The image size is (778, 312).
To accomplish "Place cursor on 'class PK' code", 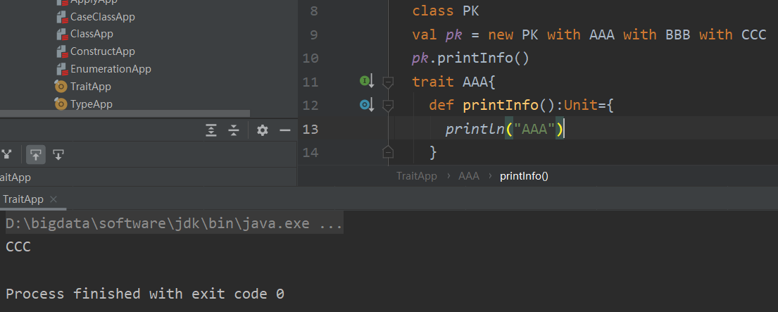I will tap(446, 11).
